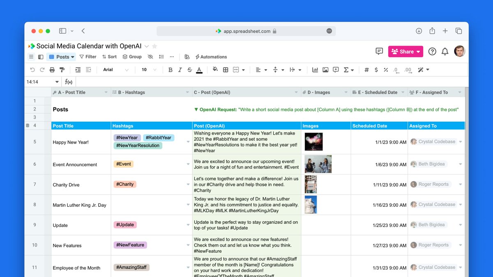Open Automations
The width and height of the screenshot is (493, 277).
[211, 57]
